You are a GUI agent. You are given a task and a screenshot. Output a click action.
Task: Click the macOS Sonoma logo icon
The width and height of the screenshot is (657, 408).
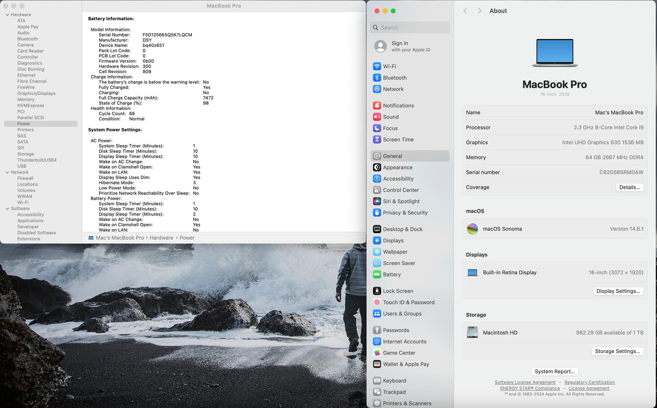(x=472, y=229)
